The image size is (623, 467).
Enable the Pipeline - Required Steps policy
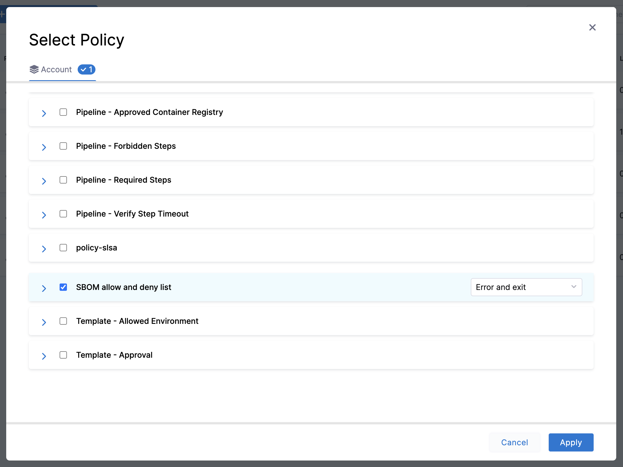pyautogui.click(x=63, y=180)
